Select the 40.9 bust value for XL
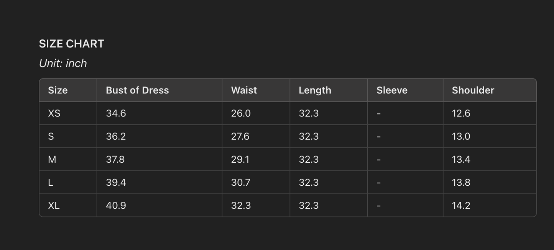Viewport: 554px width, 250px height. (116, 206)
